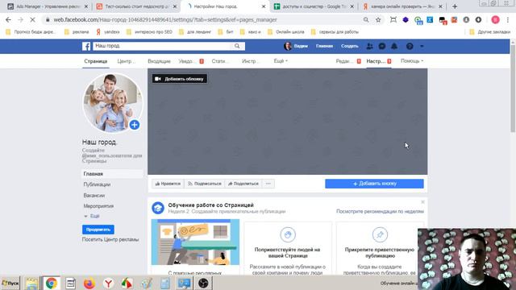
Task: Click the search magnifier in Facebook search box
Action: tap(237, 46)
